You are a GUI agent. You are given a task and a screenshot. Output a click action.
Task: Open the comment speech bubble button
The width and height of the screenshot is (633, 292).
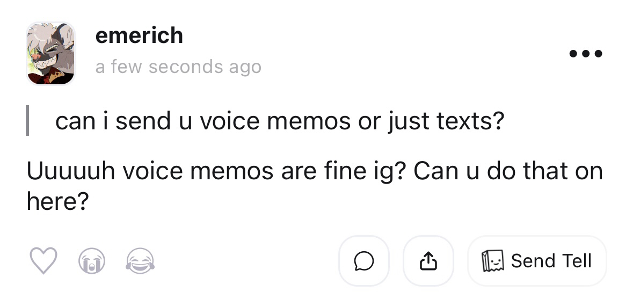[363, 261]
